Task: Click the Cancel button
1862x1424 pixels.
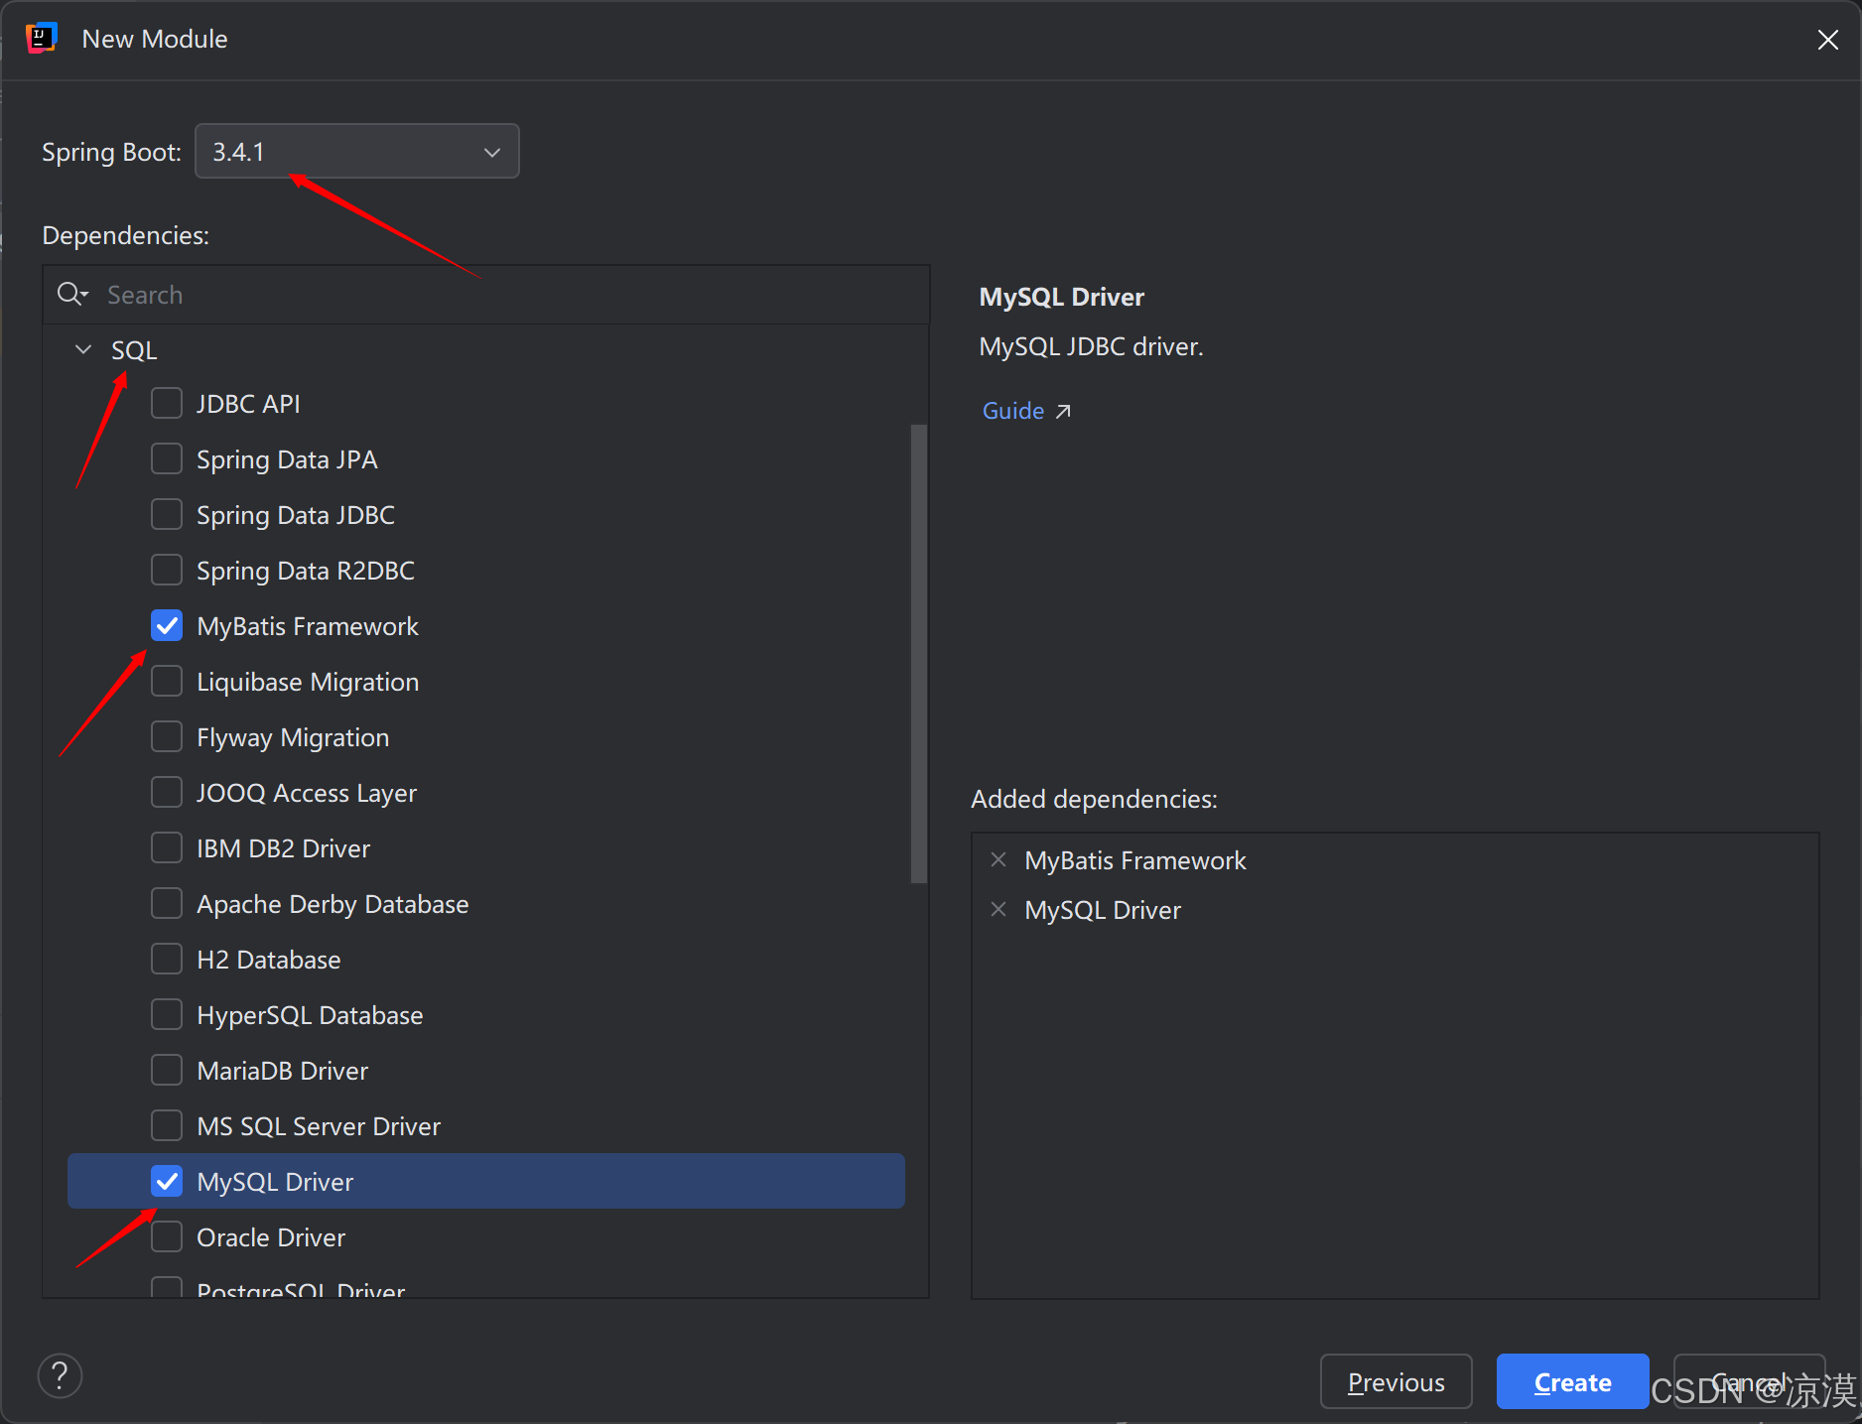Action: [x=1749, y=1381]
